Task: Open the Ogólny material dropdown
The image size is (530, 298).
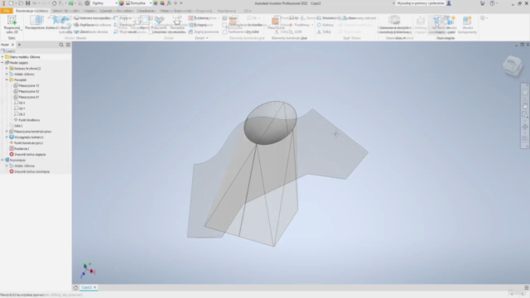Action: [x=105, y=3]
